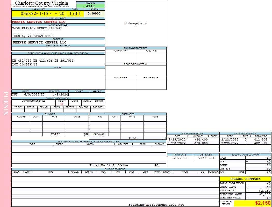Click the LCF 85% value

click(x=242, y=172)
